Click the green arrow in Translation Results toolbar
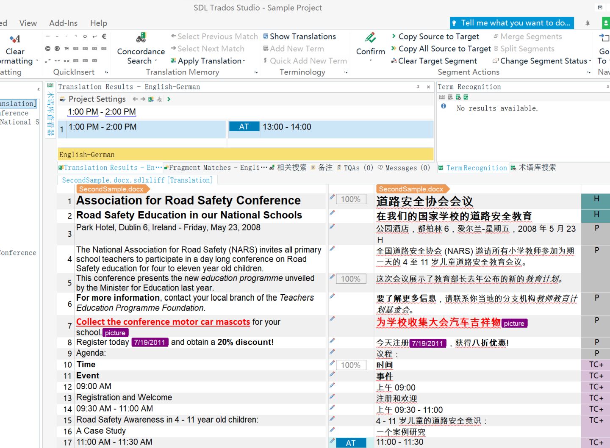The width and height of the screenshot is (610, 448). click(x=169, y=99)
